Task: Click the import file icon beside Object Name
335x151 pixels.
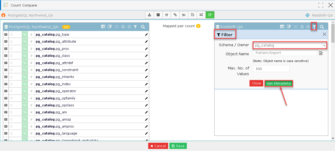Action: 321,53
